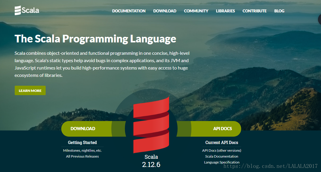Open API Docs (other versions) link

click(222, 150)
